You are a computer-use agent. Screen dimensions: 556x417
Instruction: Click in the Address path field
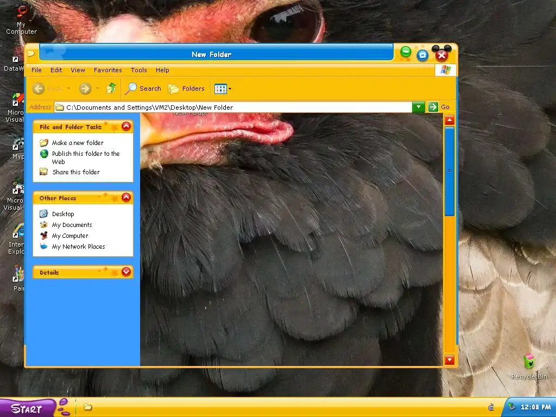233,108
